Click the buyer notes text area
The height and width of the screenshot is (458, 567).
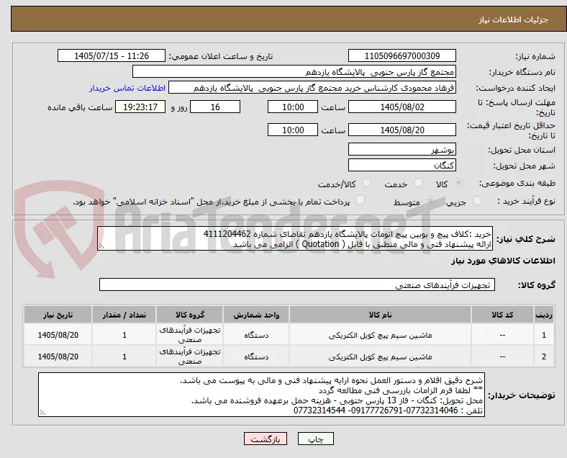click(261, 395)
